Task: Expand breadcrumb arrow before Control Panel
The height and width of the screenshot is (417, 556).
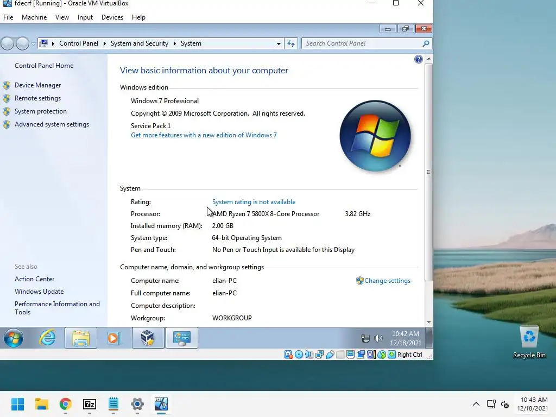Action: [53, 43]
